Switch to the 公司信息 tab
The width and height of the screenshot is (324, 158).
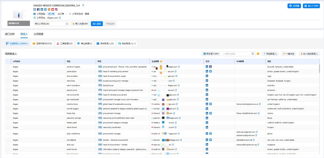[39, 34]
